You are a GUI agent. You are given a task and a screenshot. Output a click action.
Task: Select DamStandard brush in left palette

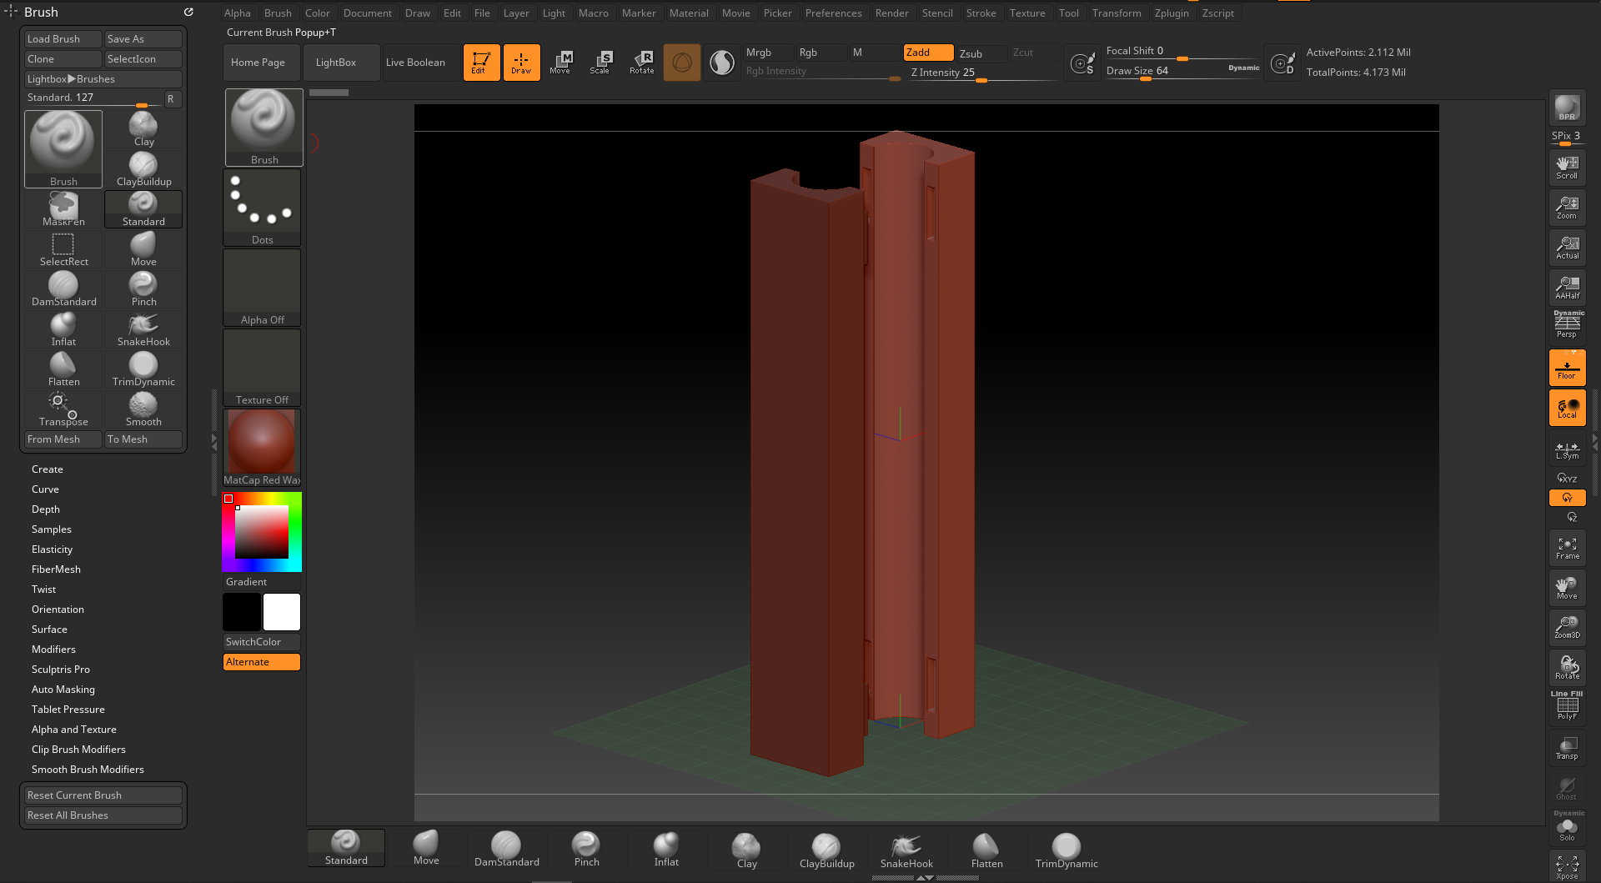63,289
